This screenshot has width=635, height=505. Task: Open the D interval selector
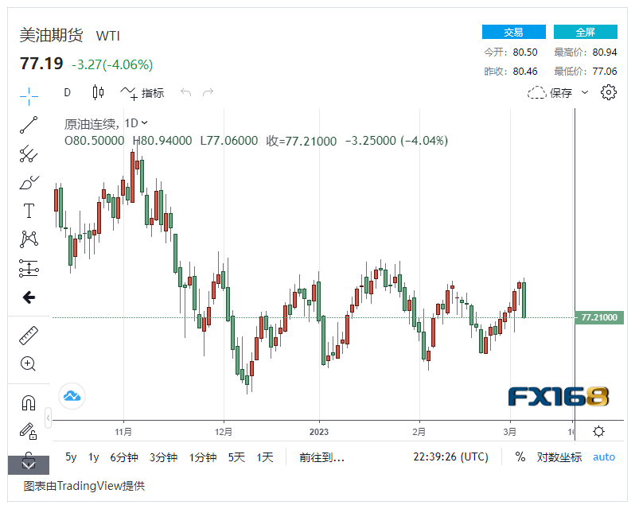click(x=67, y=93)
